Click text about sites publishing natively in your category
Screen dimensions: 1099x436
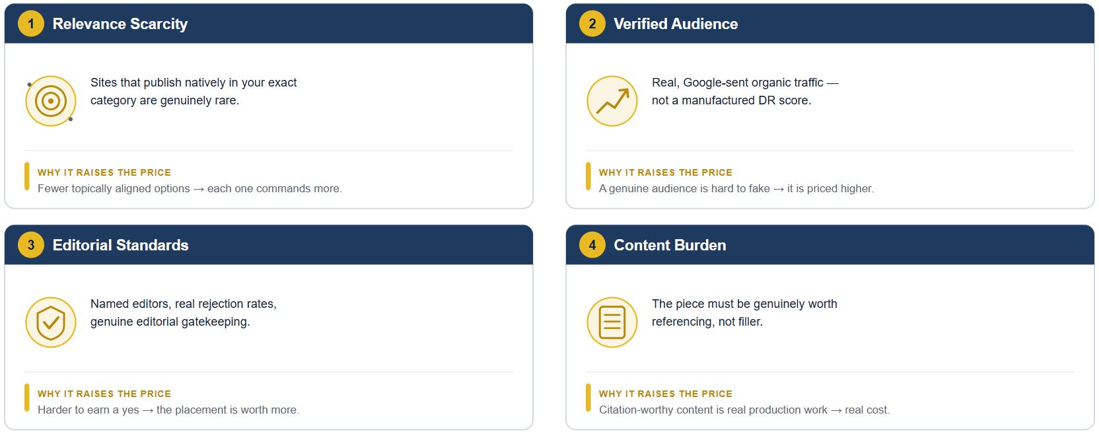tap(194, 91)
